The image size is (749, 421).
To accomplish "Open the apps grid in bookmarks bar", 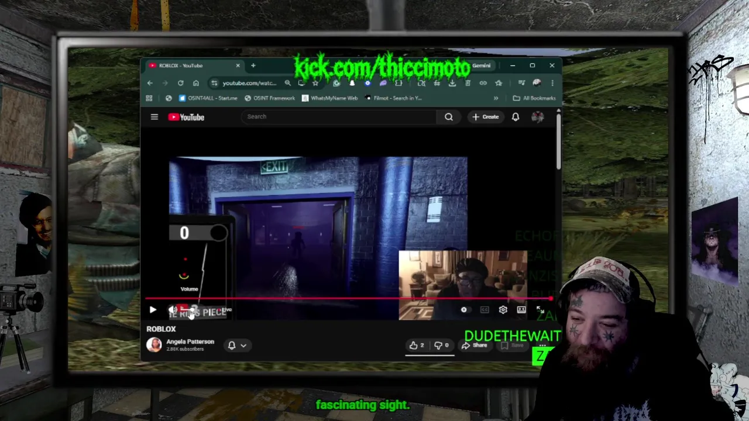I will [149, 98].
